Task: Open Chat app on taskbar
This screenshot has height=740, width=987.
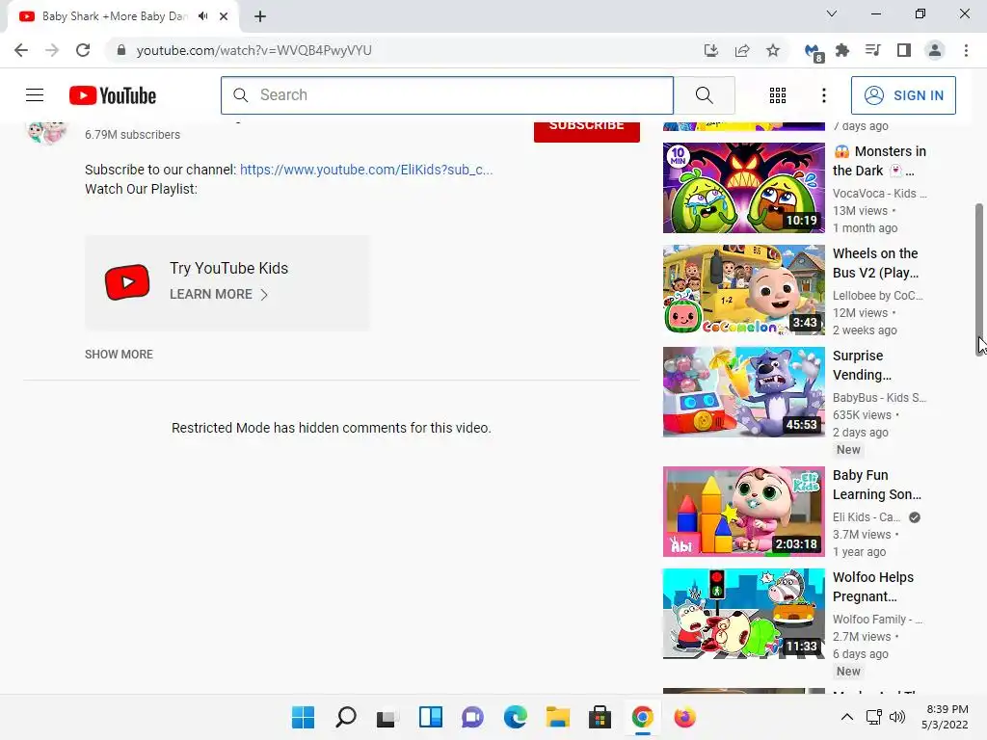Action: coord(472,717)
